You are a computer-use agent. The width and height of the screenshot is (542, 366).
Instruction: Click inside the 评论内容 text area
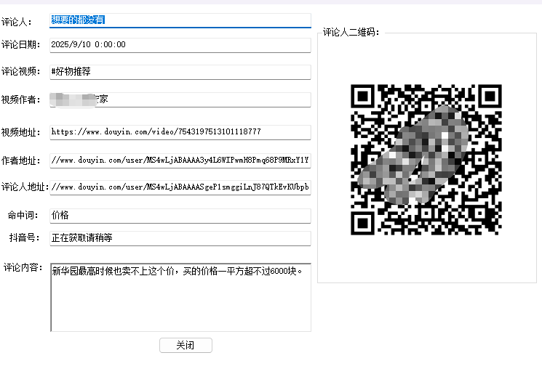(180, 297)
